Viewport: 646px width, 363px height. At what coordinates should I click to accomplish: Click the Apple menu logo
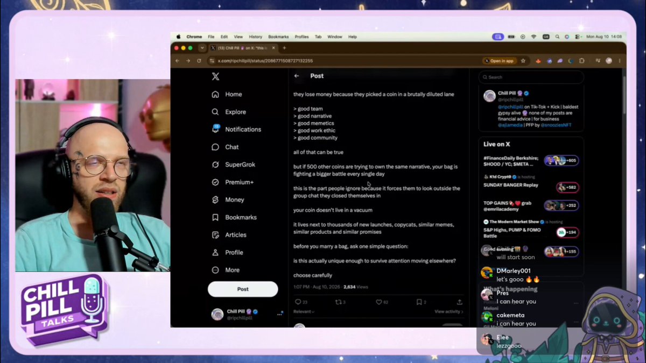point(178,37)
